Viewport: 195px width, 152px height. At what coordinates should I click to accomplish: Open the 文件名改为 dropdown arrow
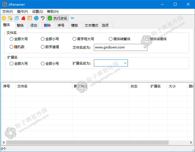145,48
